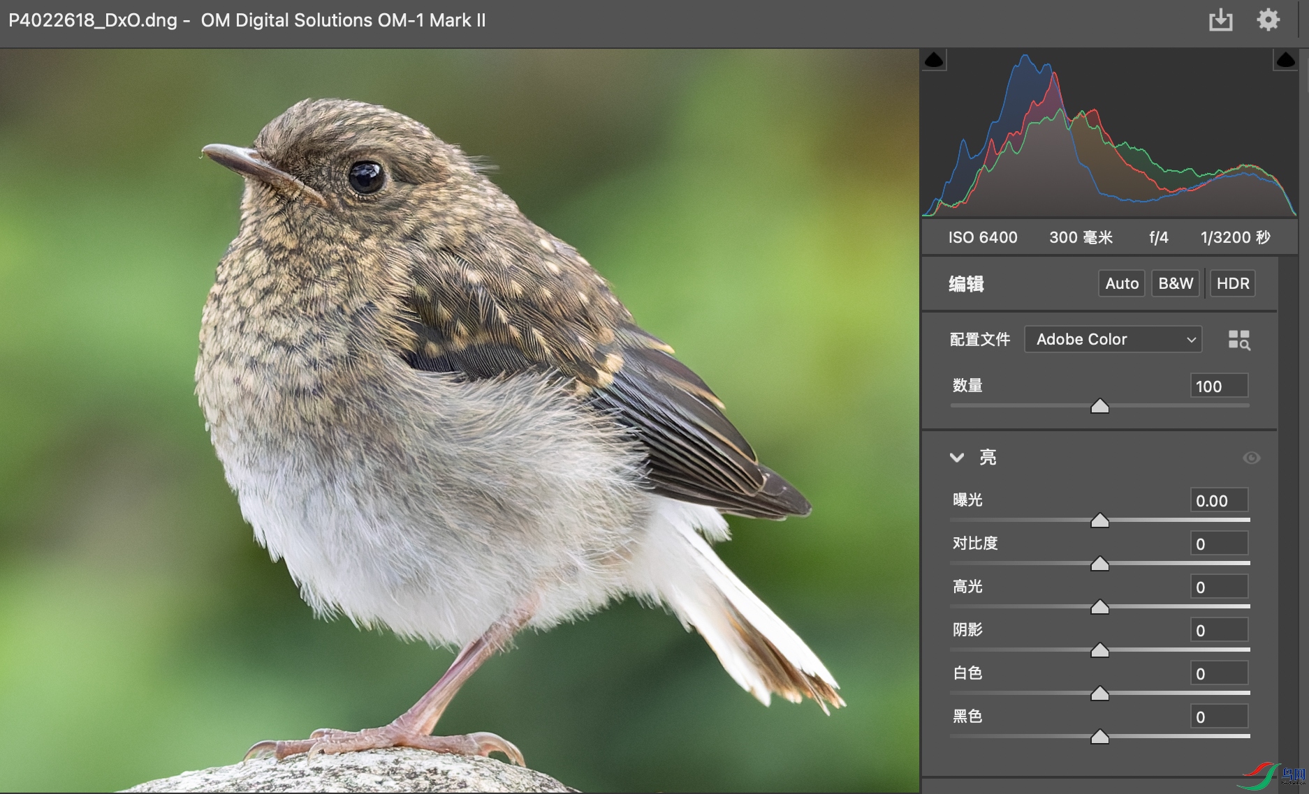Toggle visibility eye for 亮 panel
1309x794 pixels.
click(1251, 458)
